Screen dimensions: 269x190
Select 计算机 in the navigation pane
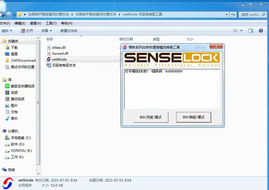click(x=13, y=131)
